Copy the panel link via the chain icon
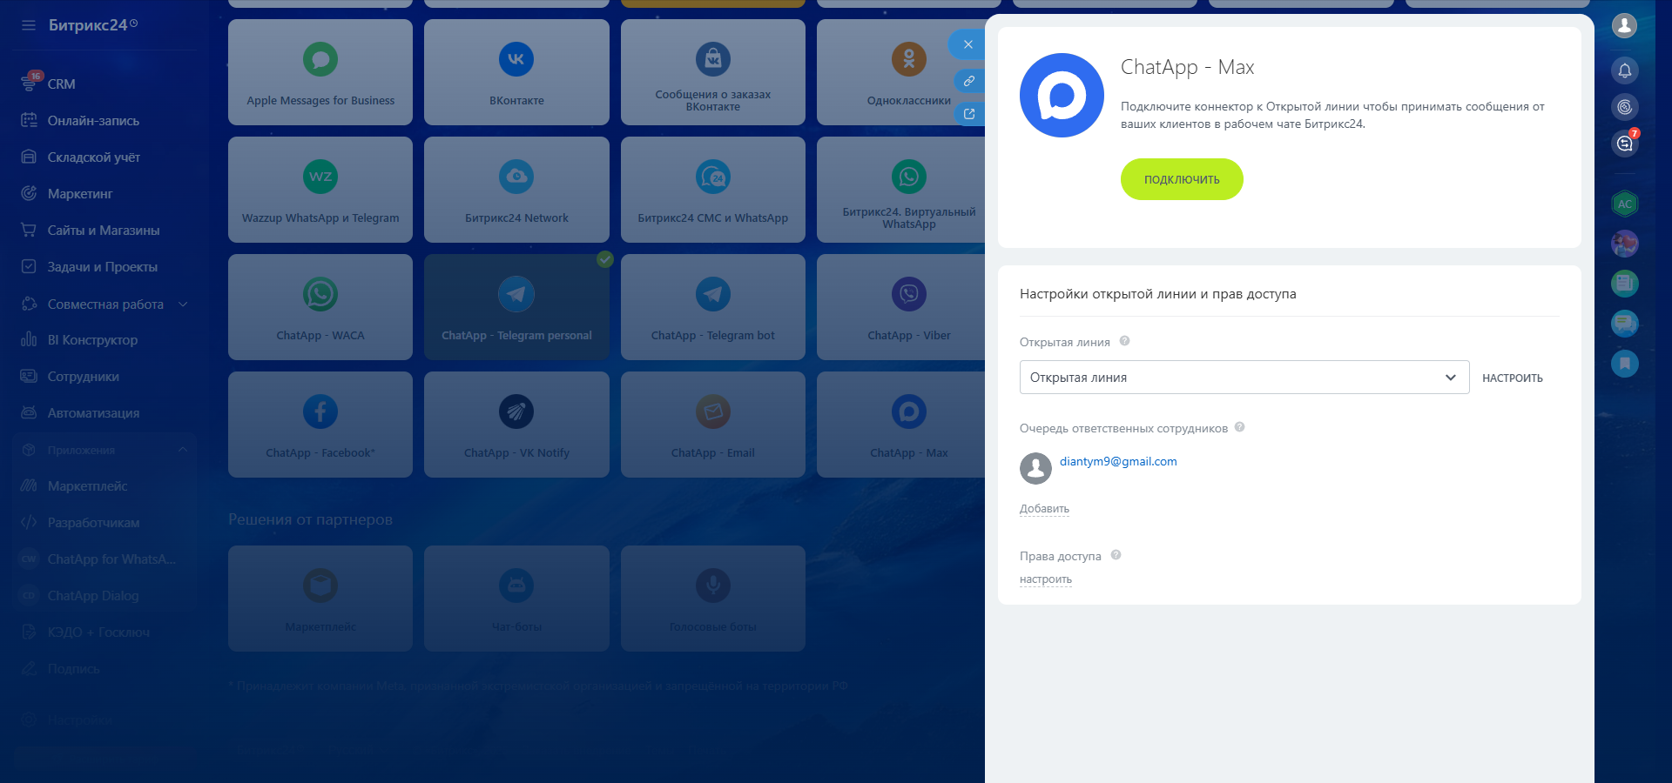 pos(968,81)
